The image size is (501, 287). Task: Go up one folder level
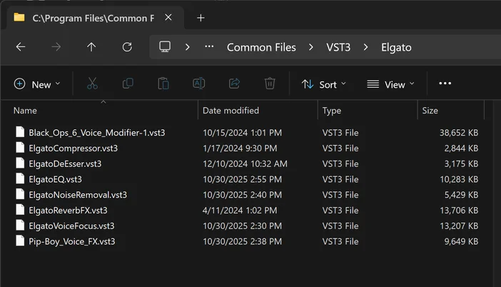click(x=91, y=47)
